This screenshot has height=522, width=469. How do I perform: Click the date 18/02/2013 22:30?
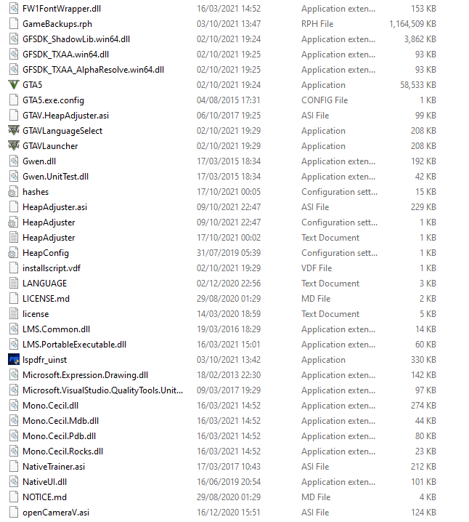point(229,375)
